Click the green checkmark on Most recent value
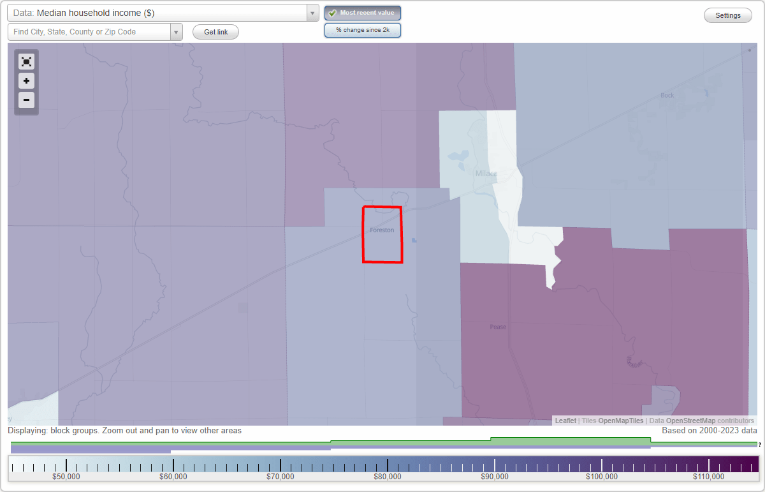This screenshot has width=765, height=492. pyautogui.click(x=332, y=13)
